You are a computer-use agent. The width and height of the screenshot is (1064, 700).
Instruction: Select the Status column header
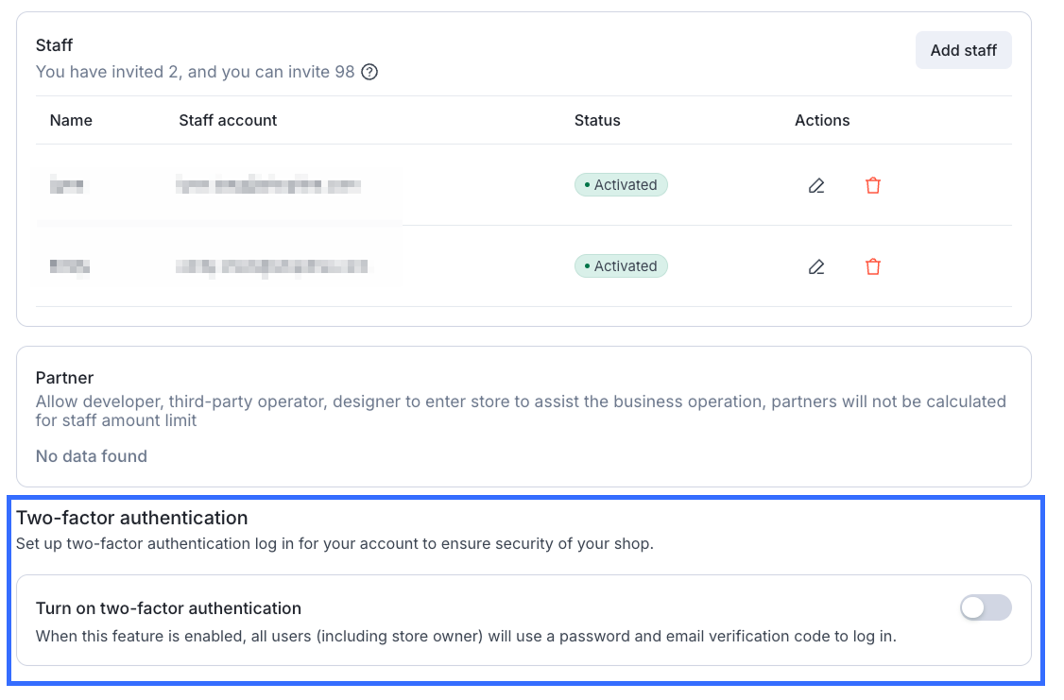coord(597,120)
